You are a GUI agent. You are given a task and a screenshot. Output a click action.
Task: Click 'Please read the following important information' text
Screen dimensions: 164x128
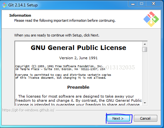(65, 20)
